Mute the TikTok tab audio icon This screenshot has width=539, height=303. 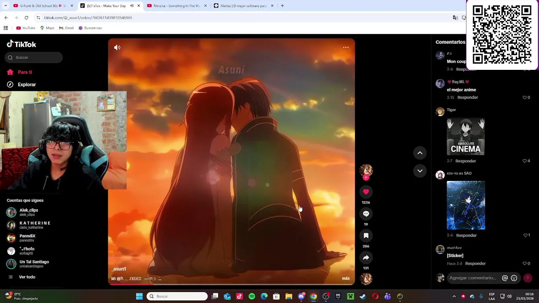pos(132,6)
